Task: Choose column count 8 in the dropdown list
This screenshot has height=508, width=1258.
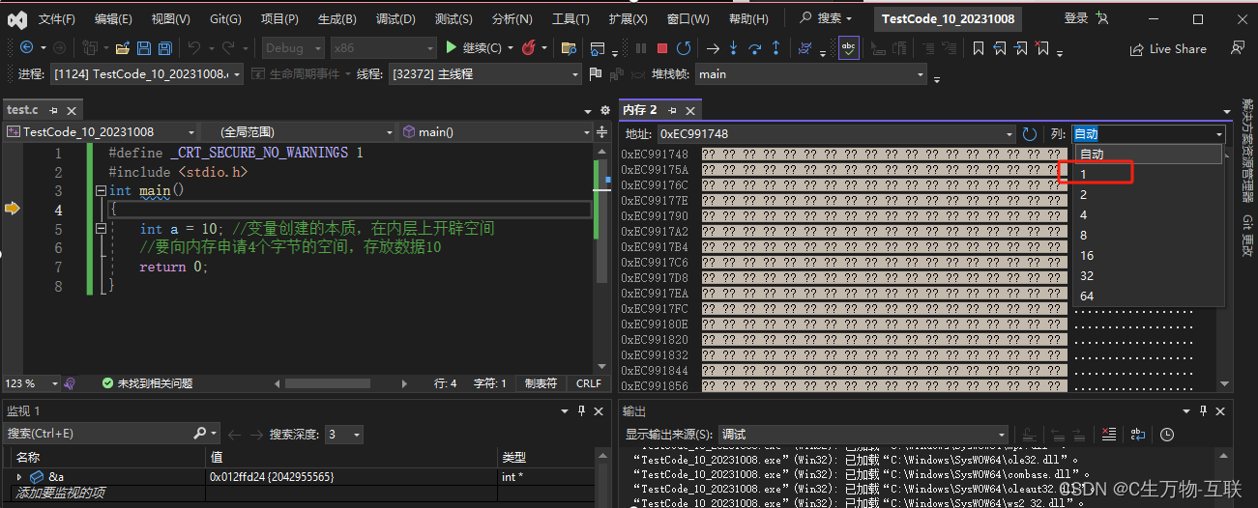Action: click(x=1148, y=236)
